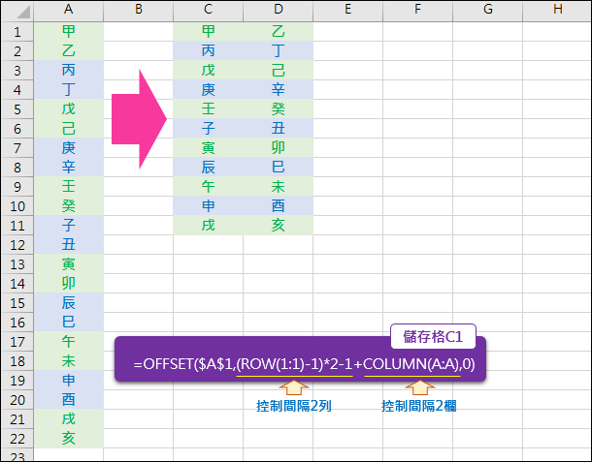Click cell A16 containing 巳
The width and height of the screenshot is (592, 462).
click(x=68, y=323)
